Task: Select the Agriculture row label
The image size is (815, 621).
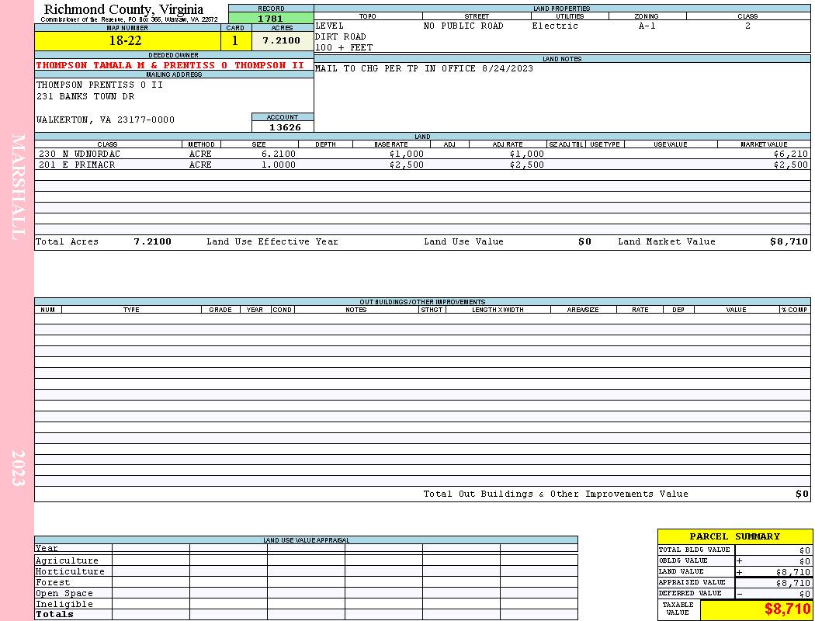Action: (x=67, y=560)
